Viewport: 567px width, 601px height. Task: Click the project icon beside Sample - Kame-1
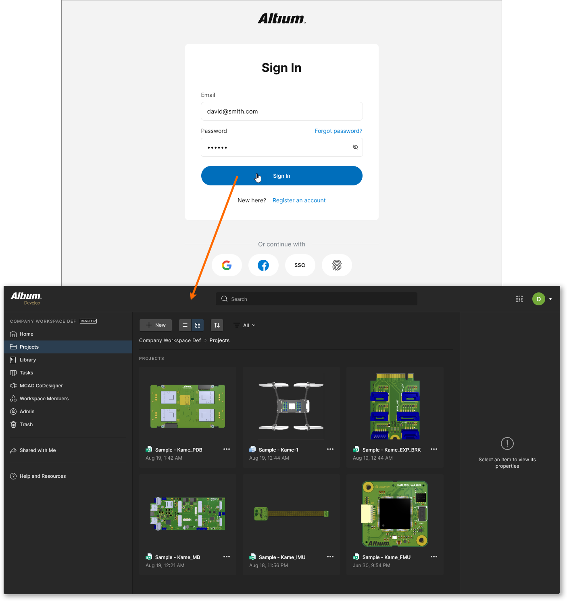[252, 450]
